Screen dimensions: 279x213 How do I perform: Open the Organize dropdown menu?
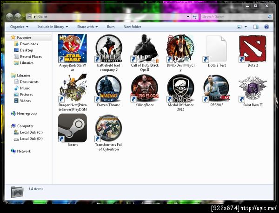pyautogui.click(x=19, y=27)
